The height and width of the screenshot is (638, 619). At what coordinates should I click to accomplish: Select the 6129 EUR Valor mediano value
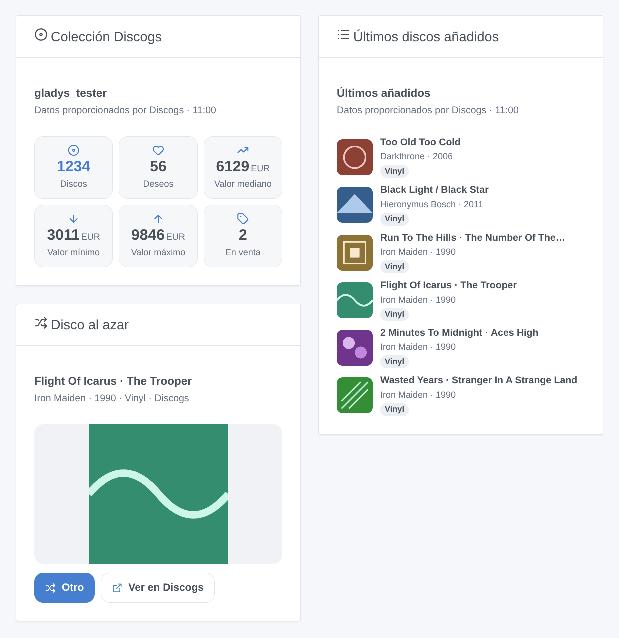243,166
